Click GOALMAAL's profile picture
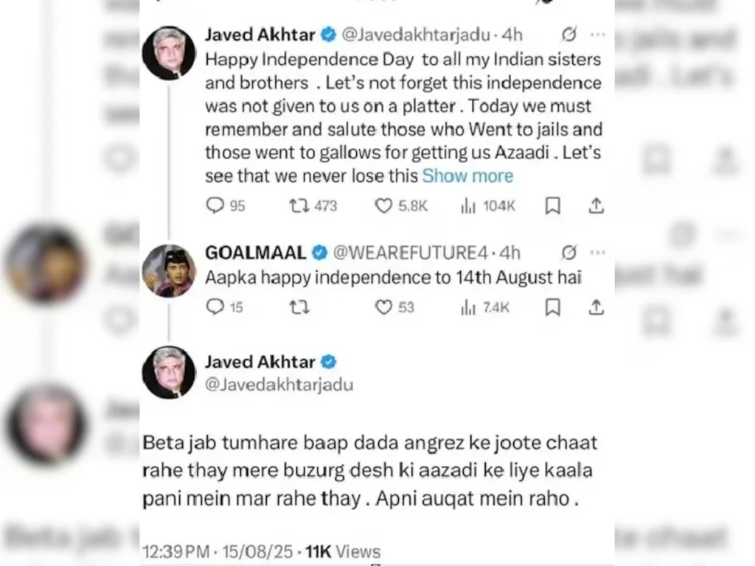 tap(169, 270)
